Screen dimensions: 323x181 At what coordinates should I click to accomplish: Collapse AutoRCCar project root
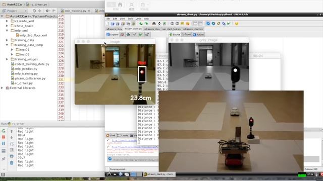click(2, 16)
